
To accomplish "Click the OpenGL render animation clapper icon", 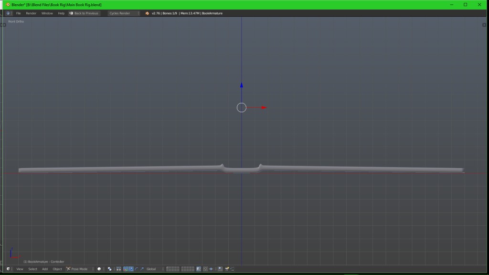I will coord(233,269).
